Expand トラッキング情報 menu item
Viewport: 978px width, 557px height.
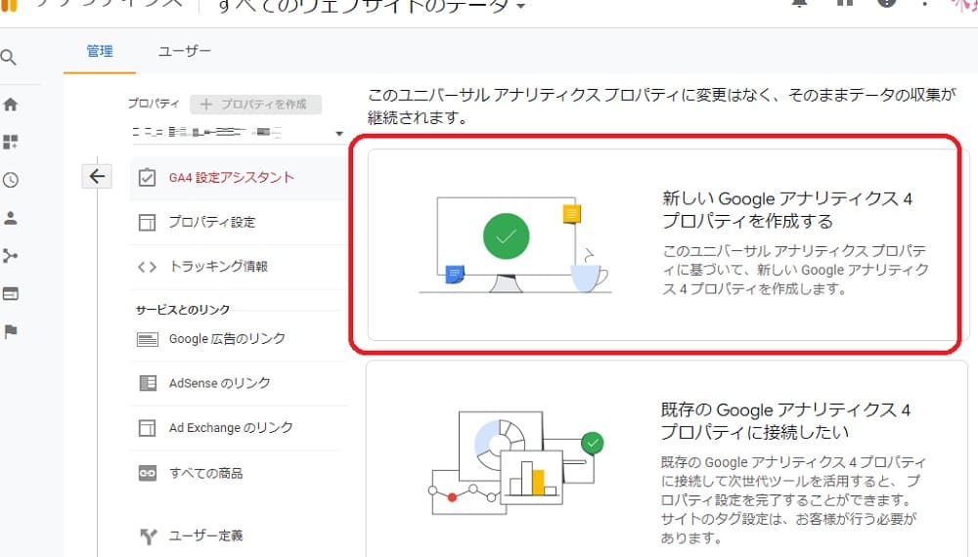(239, 267)
